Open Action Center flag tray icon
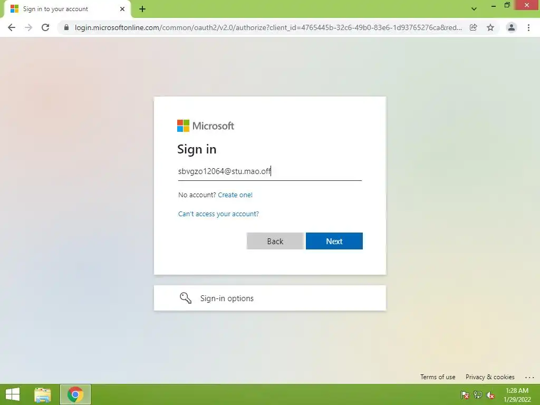The width and height of the screenshot is (540, 405). pyautogui.click(x=465, y=395)
